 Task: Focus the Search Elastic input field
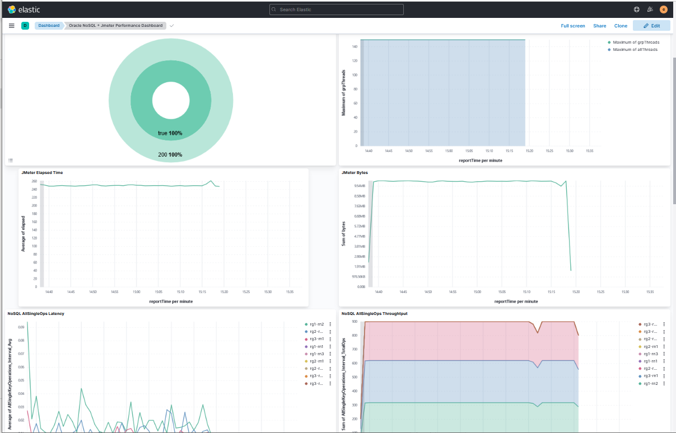337,10
